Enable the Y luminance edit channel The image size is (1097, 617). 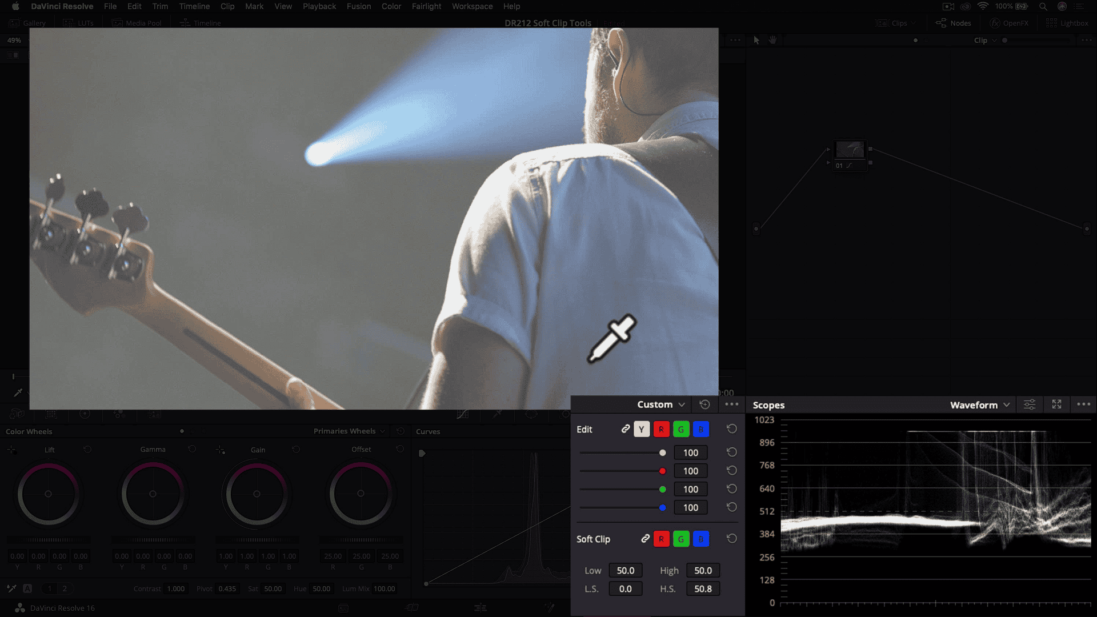(642, 430)
